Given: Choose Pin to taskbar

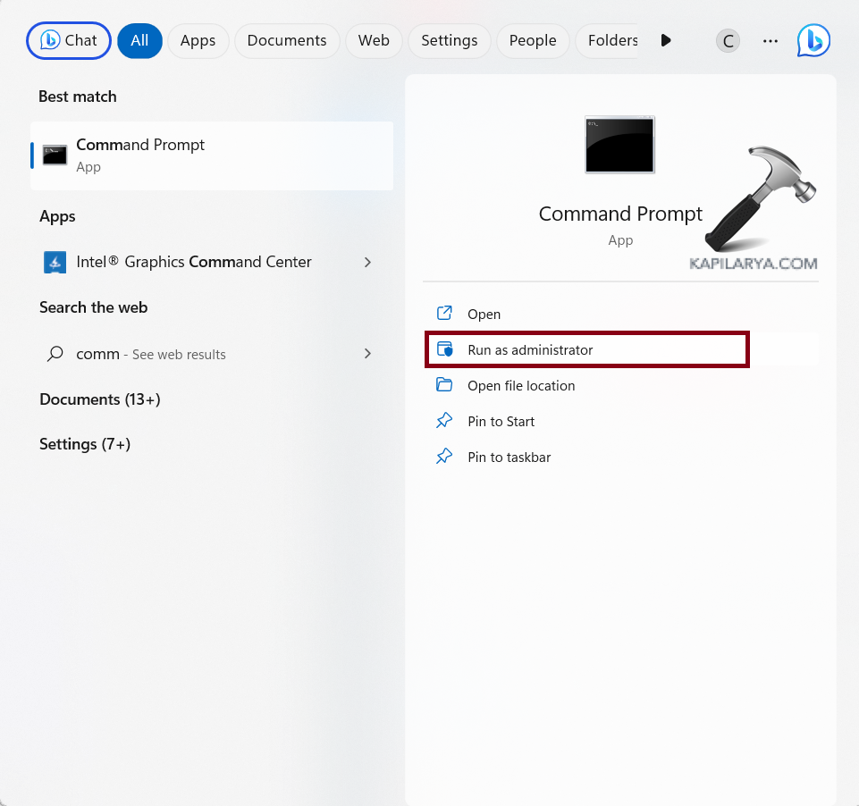Looking at the screenshot, I should coord(620,457).
